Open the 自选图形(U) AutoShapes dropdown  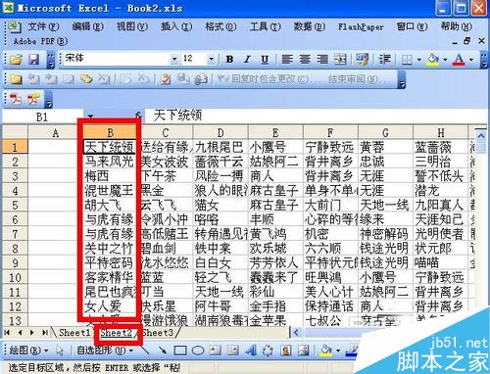click(105, 351)
